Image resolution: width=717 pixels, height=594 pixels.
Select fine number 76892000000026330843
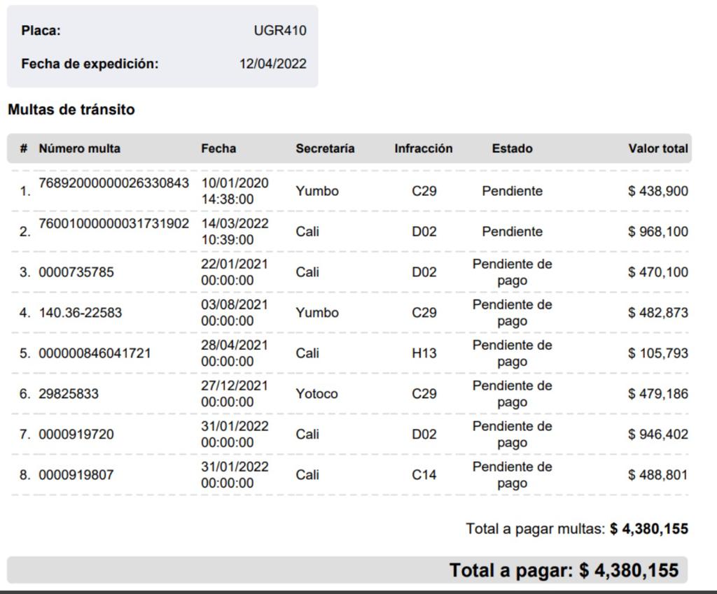tap(113, 183)
